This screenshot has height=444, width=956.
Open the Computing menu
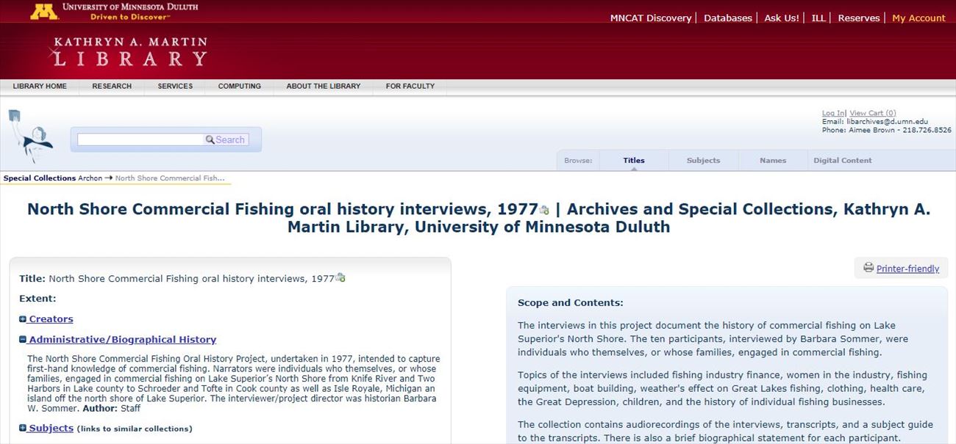[240, 86]
